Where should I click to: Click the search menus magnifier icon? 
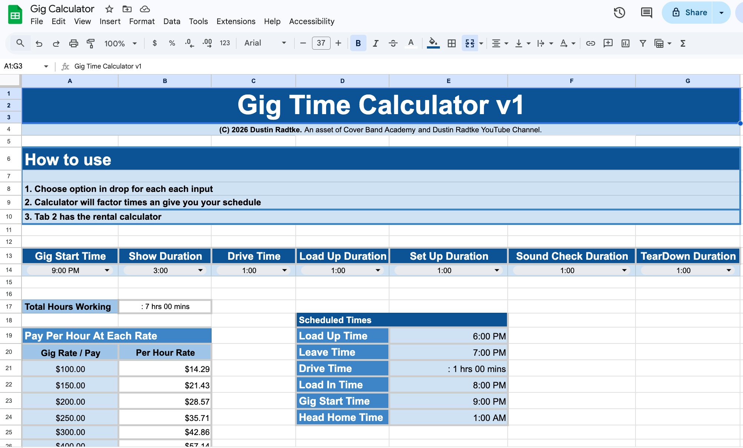click(20, 43)
